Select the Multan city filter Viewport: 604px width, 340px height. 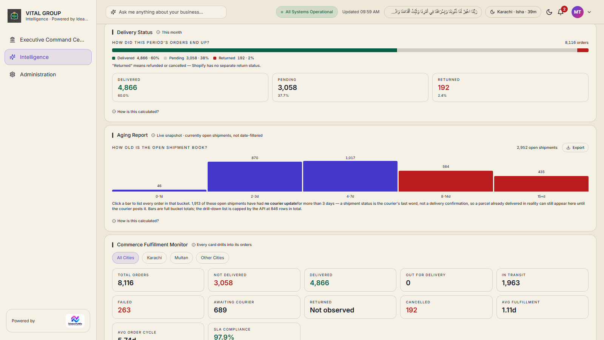pos(181,258)
